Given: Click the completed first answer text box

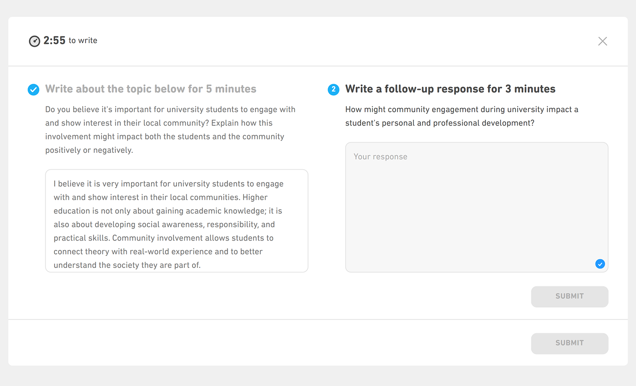Looking at the screenshot, I should coord(177,221).
